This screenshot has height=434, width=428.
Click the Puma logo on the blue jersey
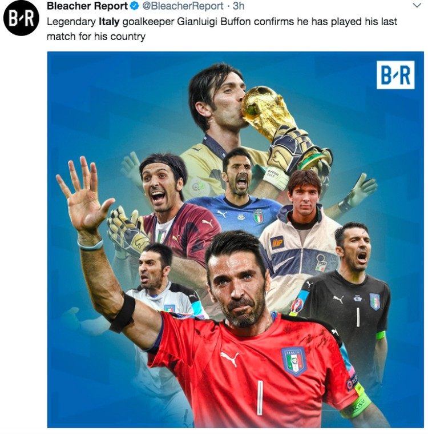[222, 214]
